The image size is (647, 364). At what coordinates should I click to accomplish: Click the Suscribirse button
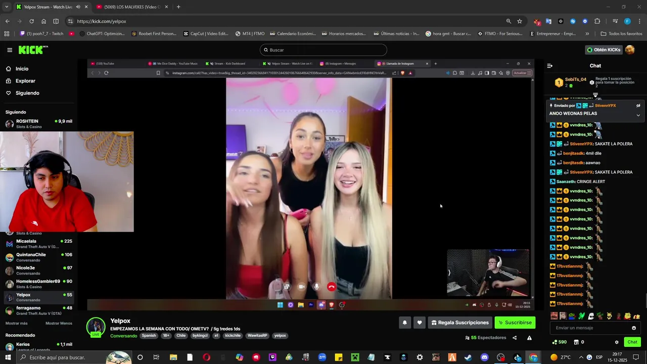[x=515, y=323]
